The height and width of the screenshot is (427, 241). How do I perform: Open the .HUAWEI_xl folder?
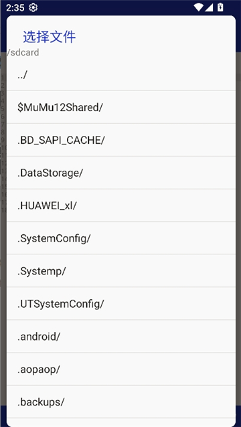pyautogui.click(x=121, y=205)
